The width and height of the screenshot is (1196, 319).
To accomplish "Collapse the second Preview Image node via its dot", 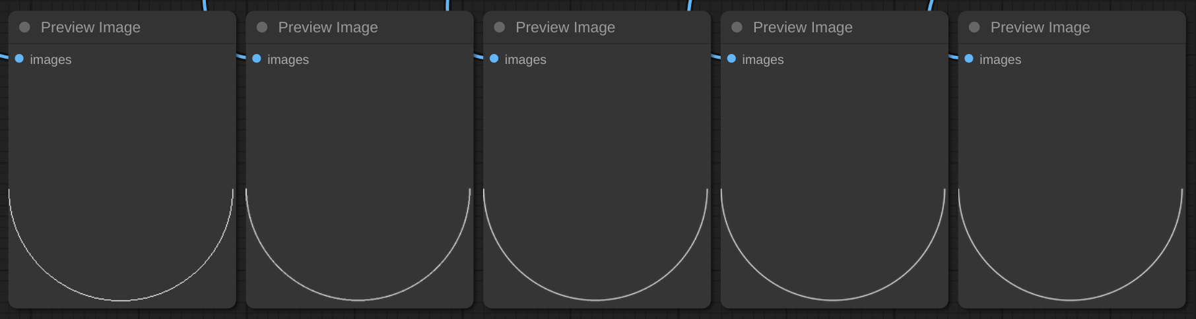I will tap(262, 27).
